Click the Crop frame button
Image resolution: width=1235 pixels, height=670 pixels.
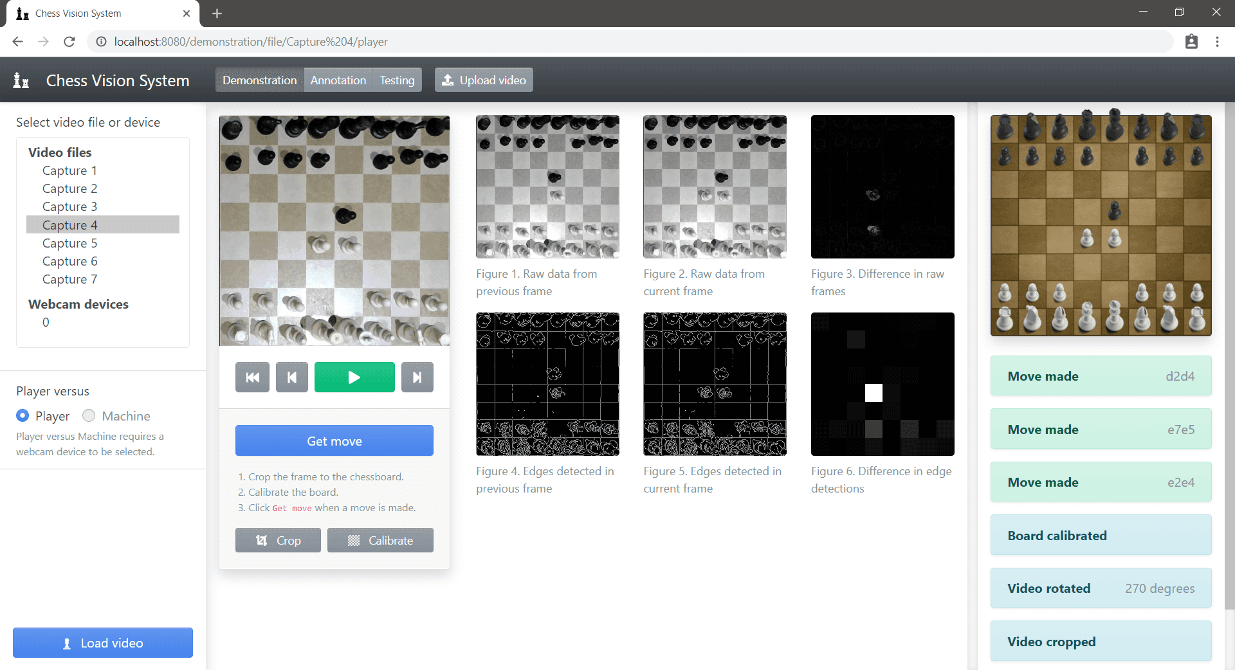278,541
